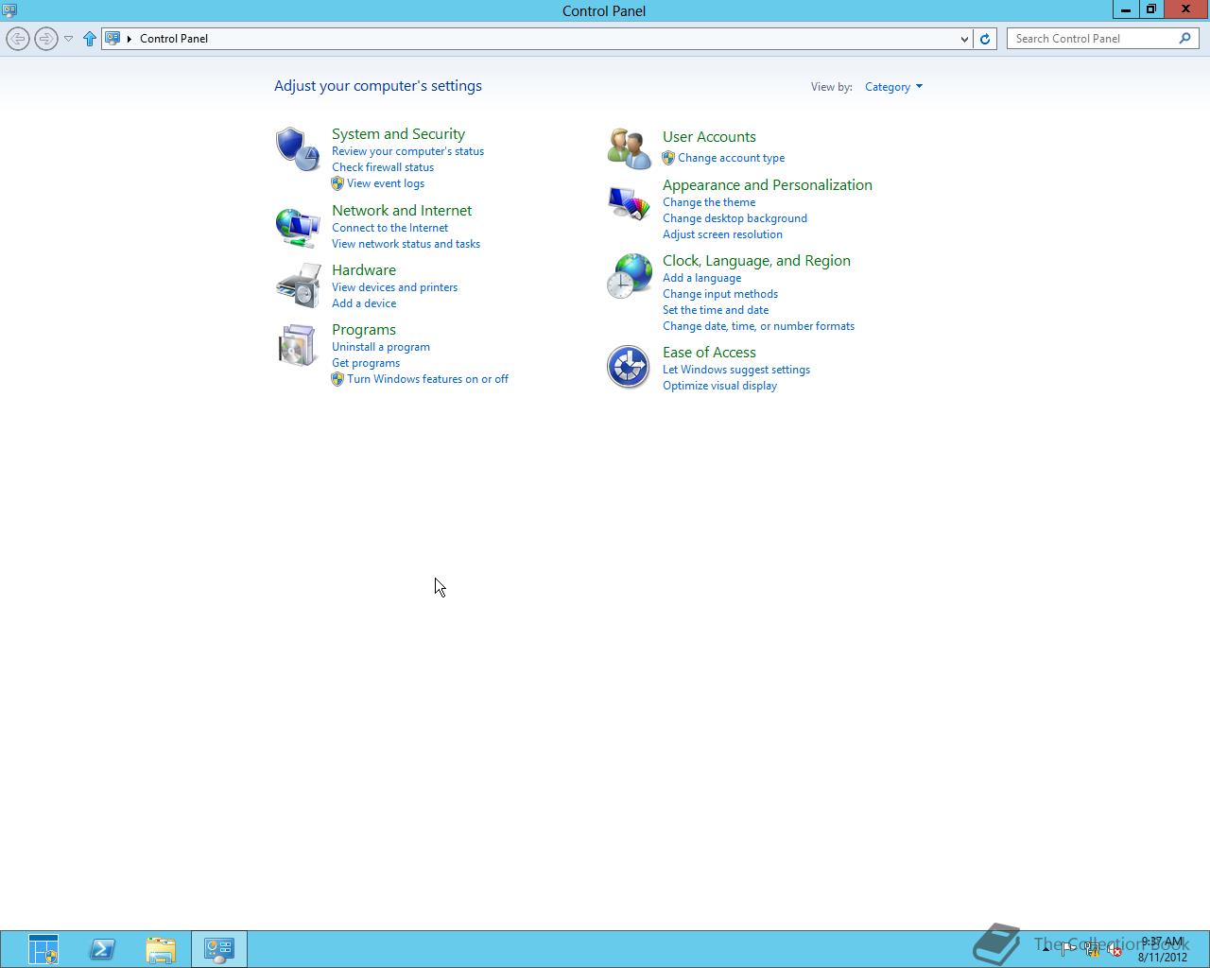Open the Network and Internet category
This screenshot has width=1210, height=968.
[402, 211]
